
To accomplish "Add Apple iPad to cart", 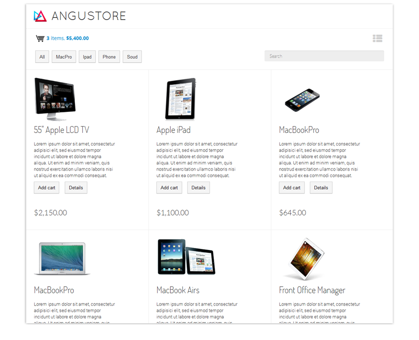I will click(169, 188).
